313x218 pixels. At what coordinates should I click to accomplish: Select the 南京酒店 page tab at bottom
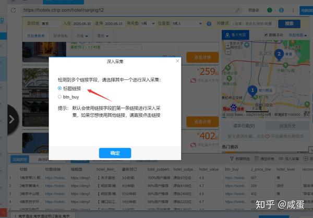coord(43,216)
